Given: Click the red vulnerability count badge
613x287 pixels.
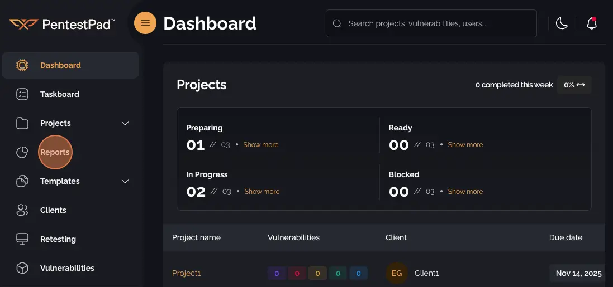Looking at the screenshot, I should [297, 274].
